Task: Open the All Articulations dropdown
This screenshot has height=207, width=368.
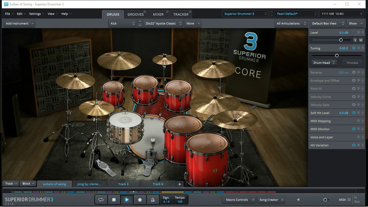Action: pyautogui.click(x=291, y=23)
